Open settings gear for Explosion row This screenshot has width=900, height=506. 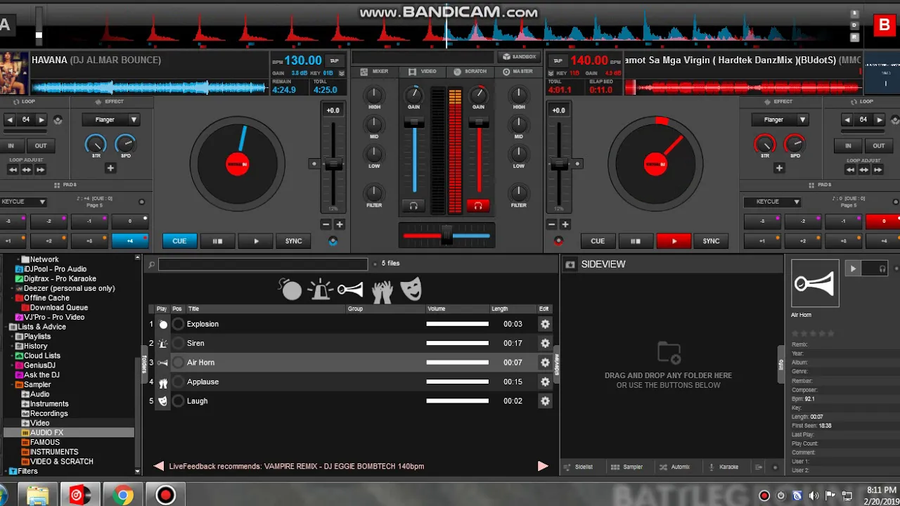point(545,324)
